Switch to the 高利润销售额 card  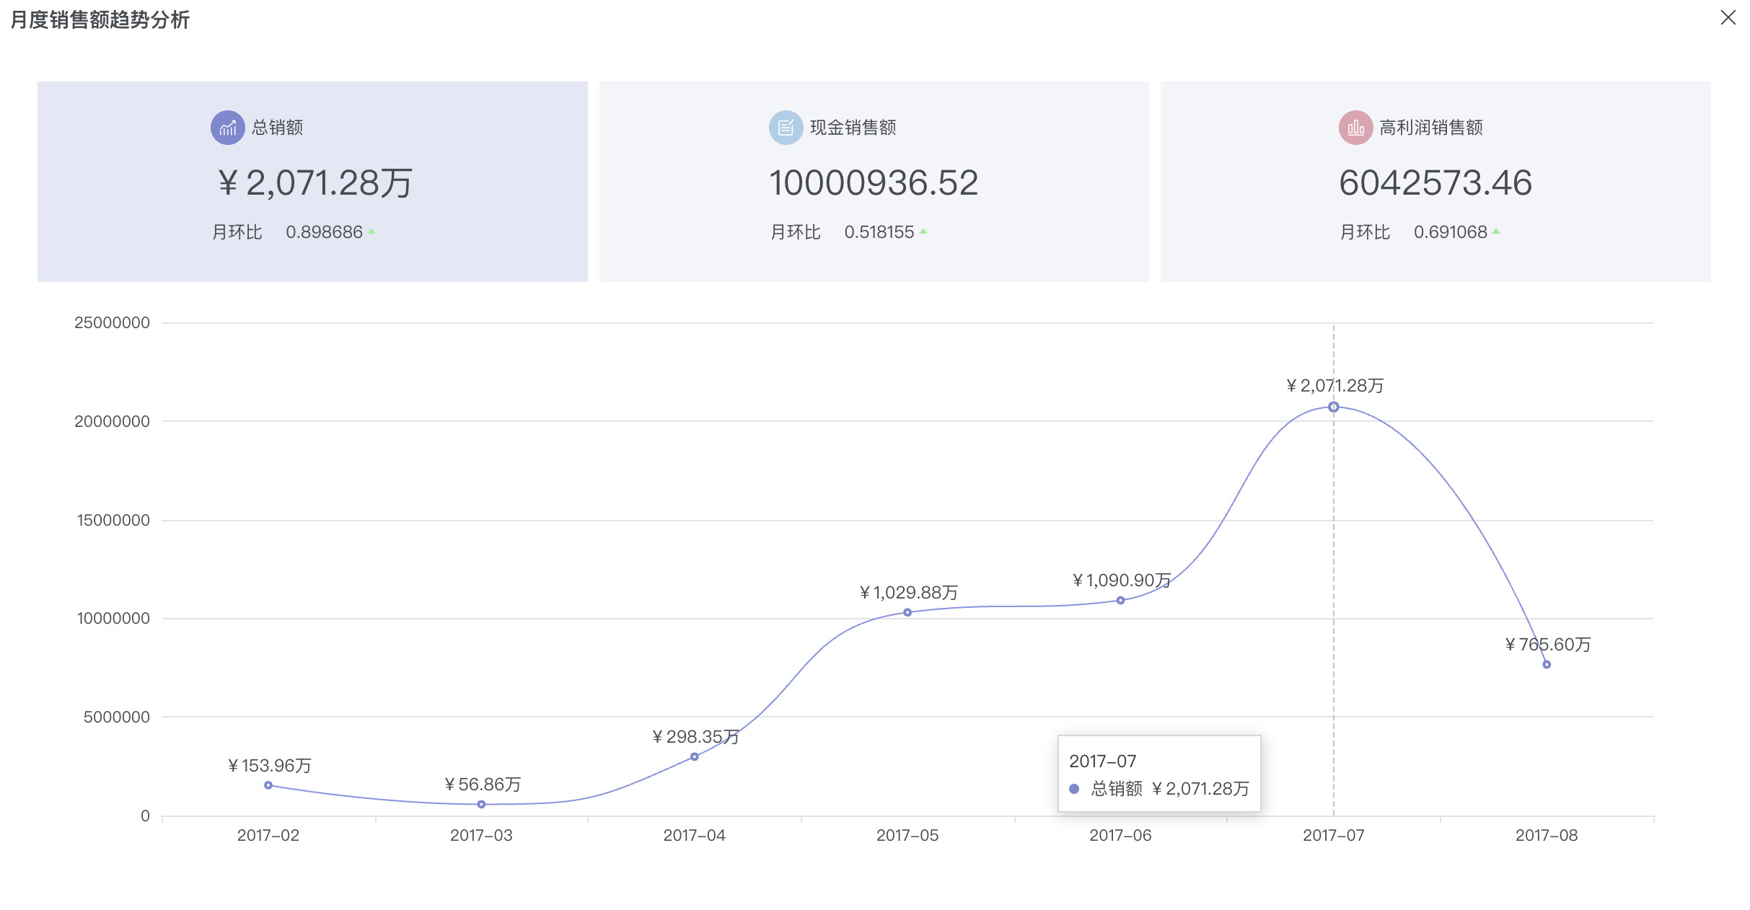[x=1435, y=181]
